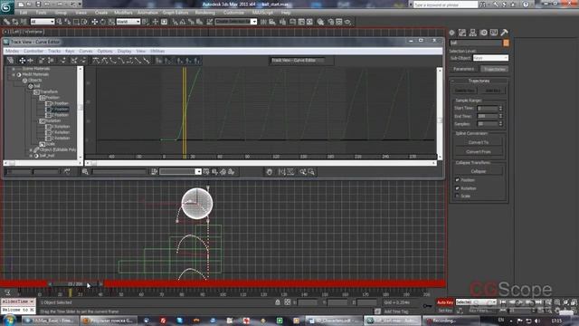Collapse the Trajectories rollout header
The width and height of the screenshot is (579, 326).
coord(479,81)
